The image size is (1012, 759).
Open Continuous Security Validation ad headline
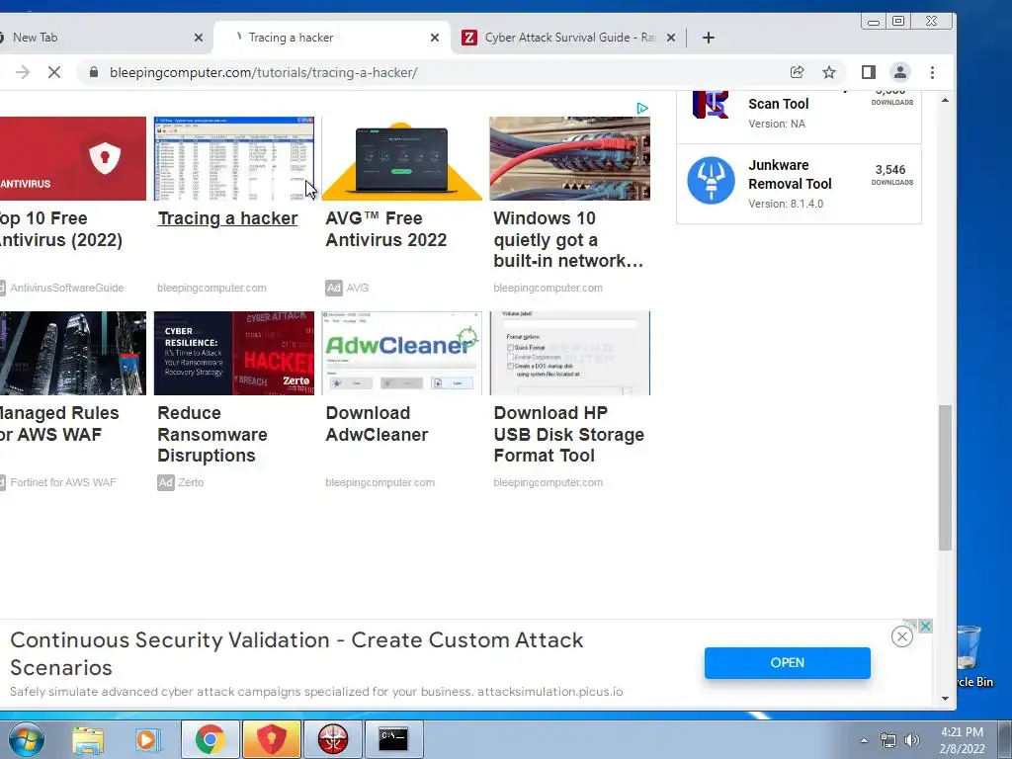(296, 653)
